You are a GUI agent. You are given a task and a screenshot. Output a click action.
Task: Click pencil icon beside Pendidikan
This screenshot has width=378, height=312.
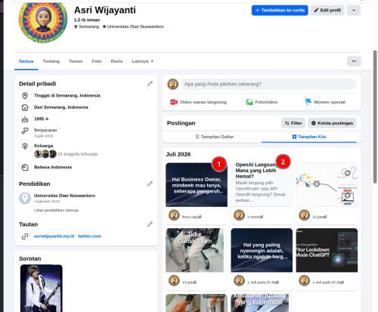pos(150,184)
